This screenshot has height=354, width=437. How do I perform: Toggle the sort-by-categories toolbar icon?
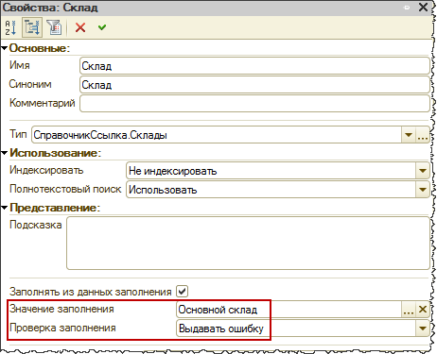pyautogui.click(x=32, y=27)
